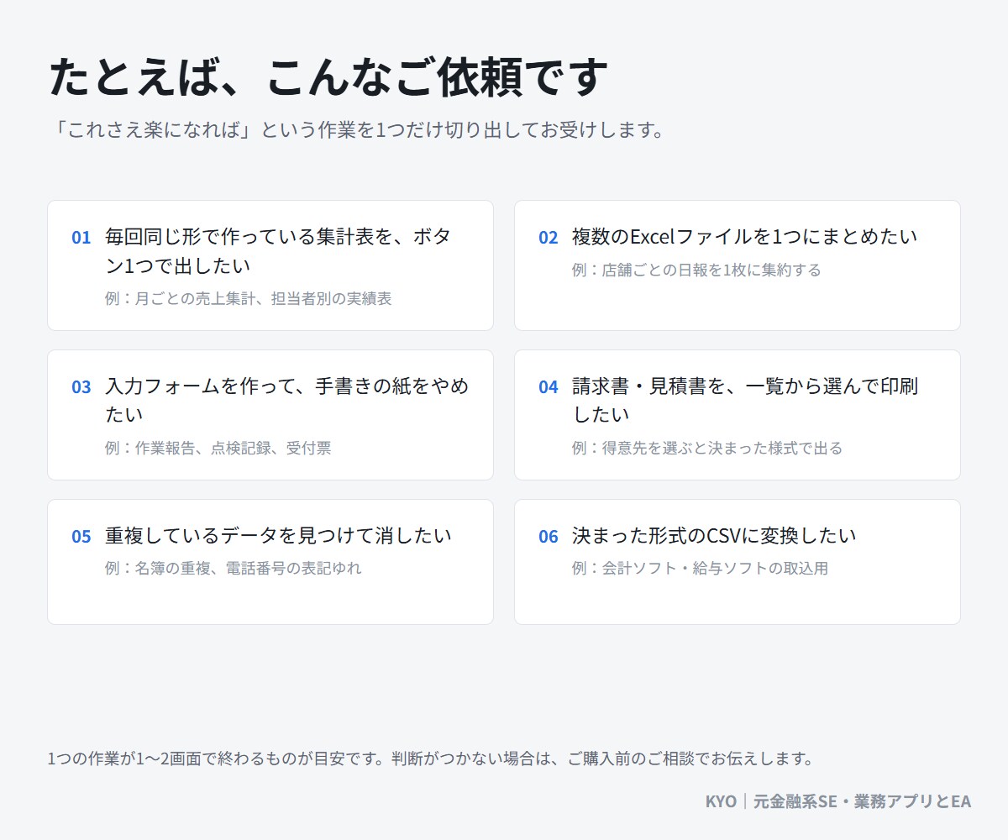The image size is (1008, 840).
Task: Click the heading たとえば、こんなご依頼です
Action: (327, 78)
